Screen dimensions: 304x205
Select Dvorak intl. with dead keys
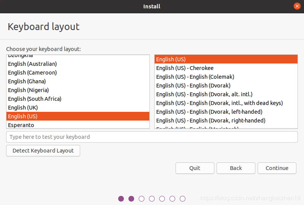point(219,103)
